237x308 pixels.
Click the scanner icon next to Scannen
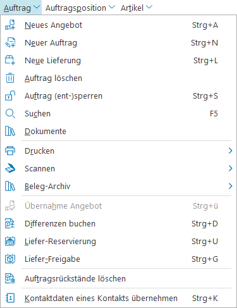[10, 168]
